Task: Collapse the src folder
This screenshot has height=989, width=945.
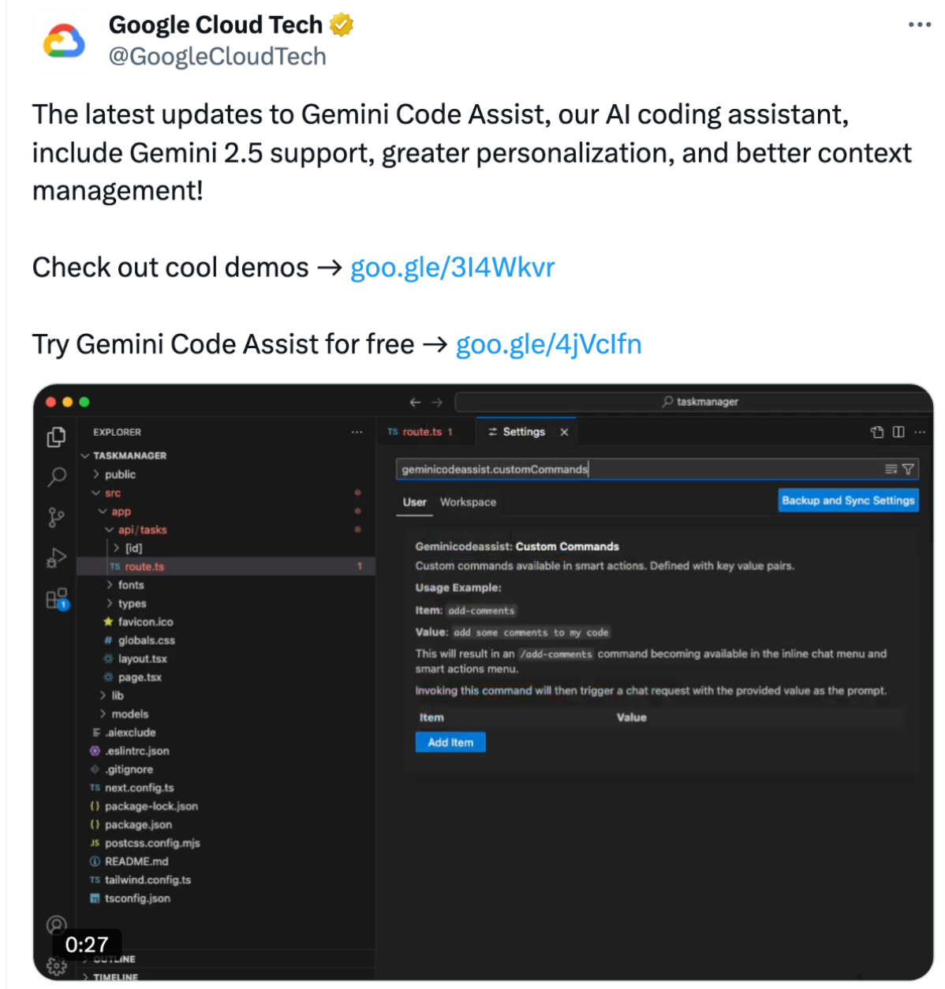Action: tap(113, 493)
